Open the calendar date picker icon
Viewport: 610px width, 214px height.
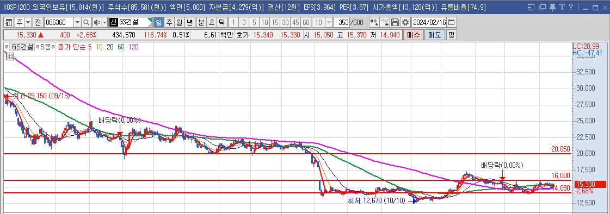coord(451,22)
